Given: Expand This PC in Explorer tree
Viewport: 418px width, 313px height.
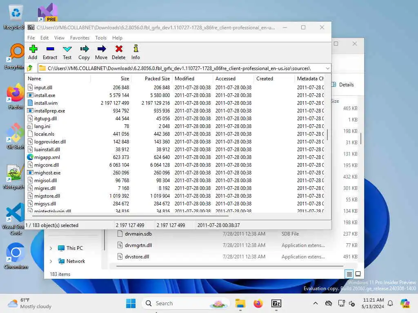Looking at the screenshot, I should pyautogui.click(x=51, y=248).
